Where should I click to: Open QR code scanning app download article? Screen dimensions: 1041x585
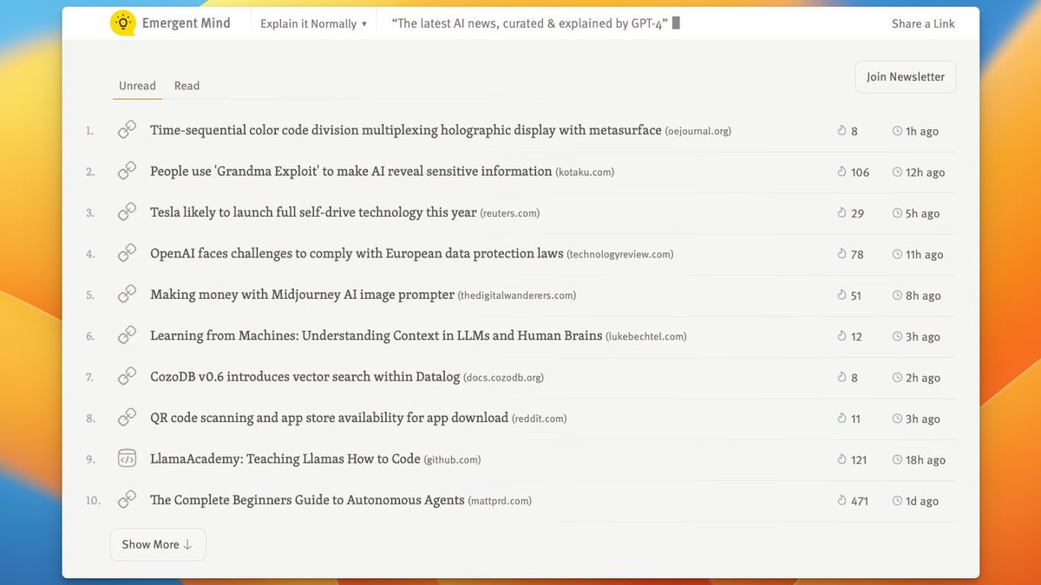tap(329, 418)
